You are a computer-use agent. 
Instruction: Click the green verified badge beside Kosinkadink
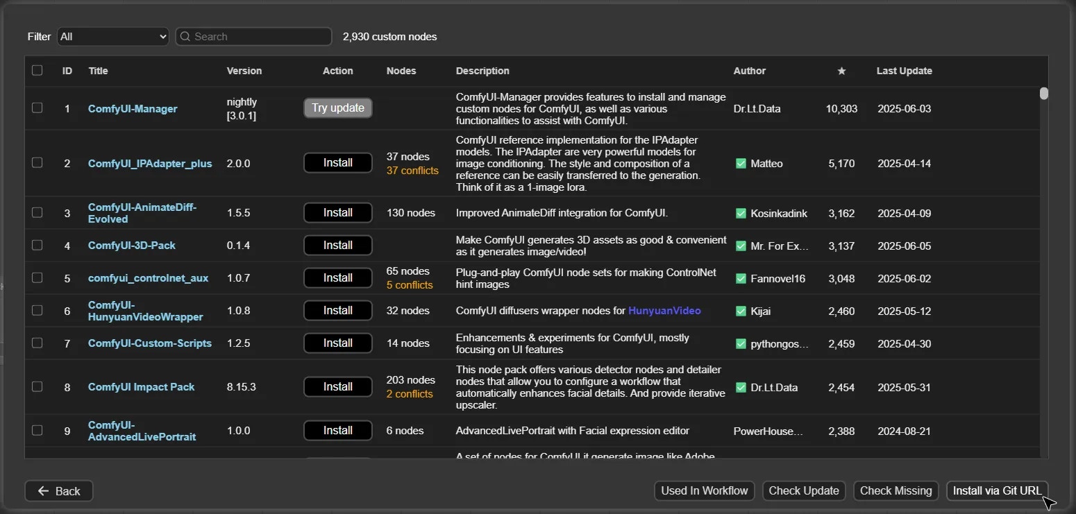[x=741, y=214]
